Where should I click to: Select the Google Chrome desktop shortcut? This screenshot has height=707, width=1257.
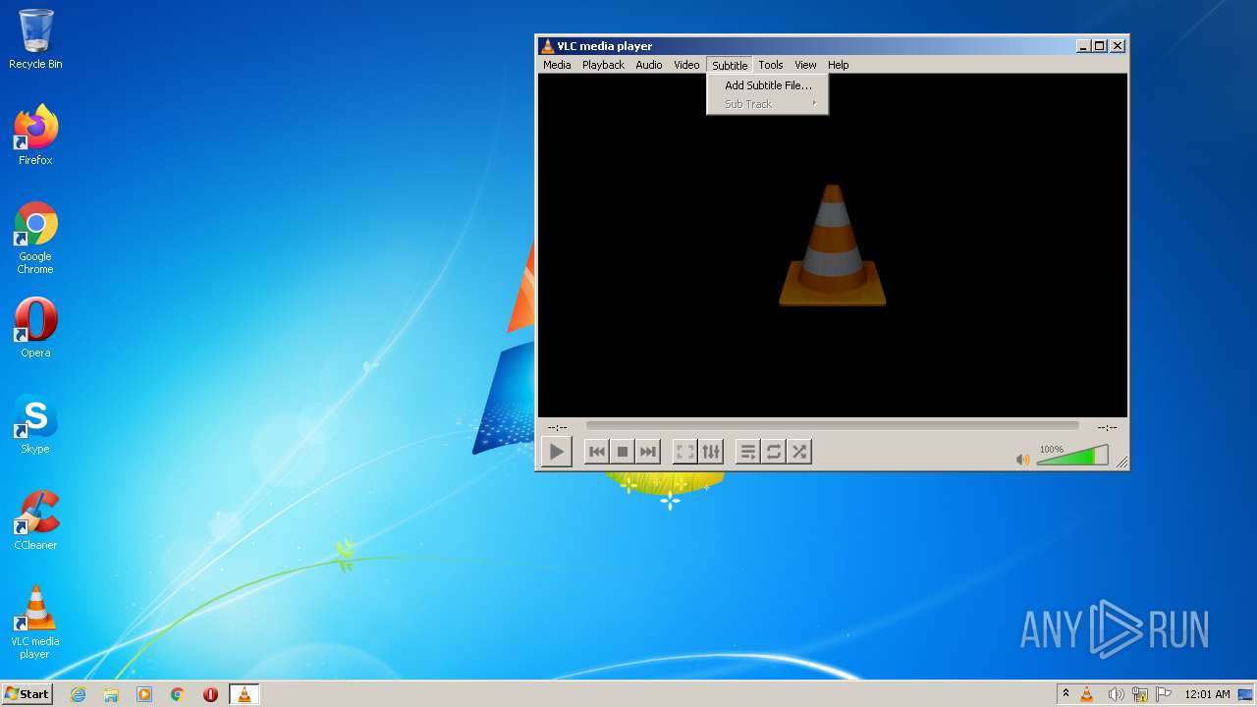[x=35, y=238]
